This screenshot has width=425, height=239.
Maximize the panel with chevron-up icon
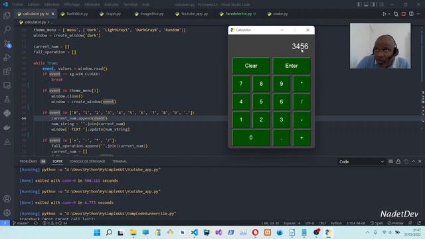pos(413,161)
